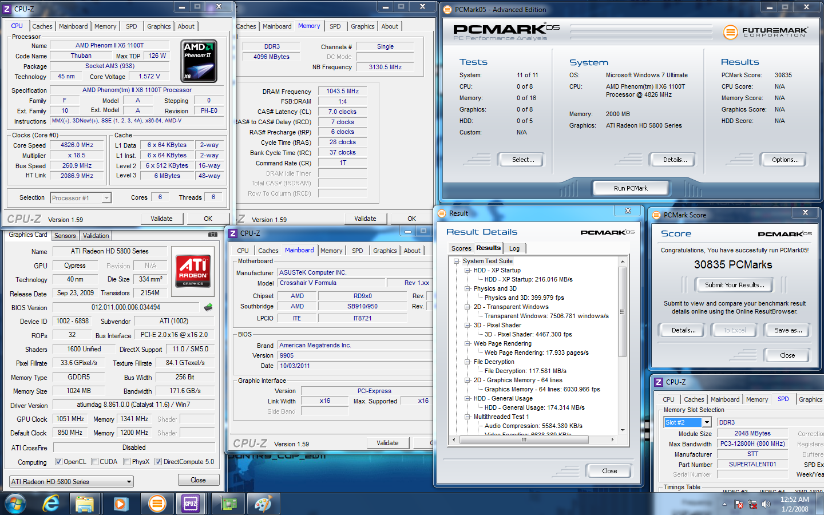Click the AMD Phenom II X6 logo

(199, 61)
